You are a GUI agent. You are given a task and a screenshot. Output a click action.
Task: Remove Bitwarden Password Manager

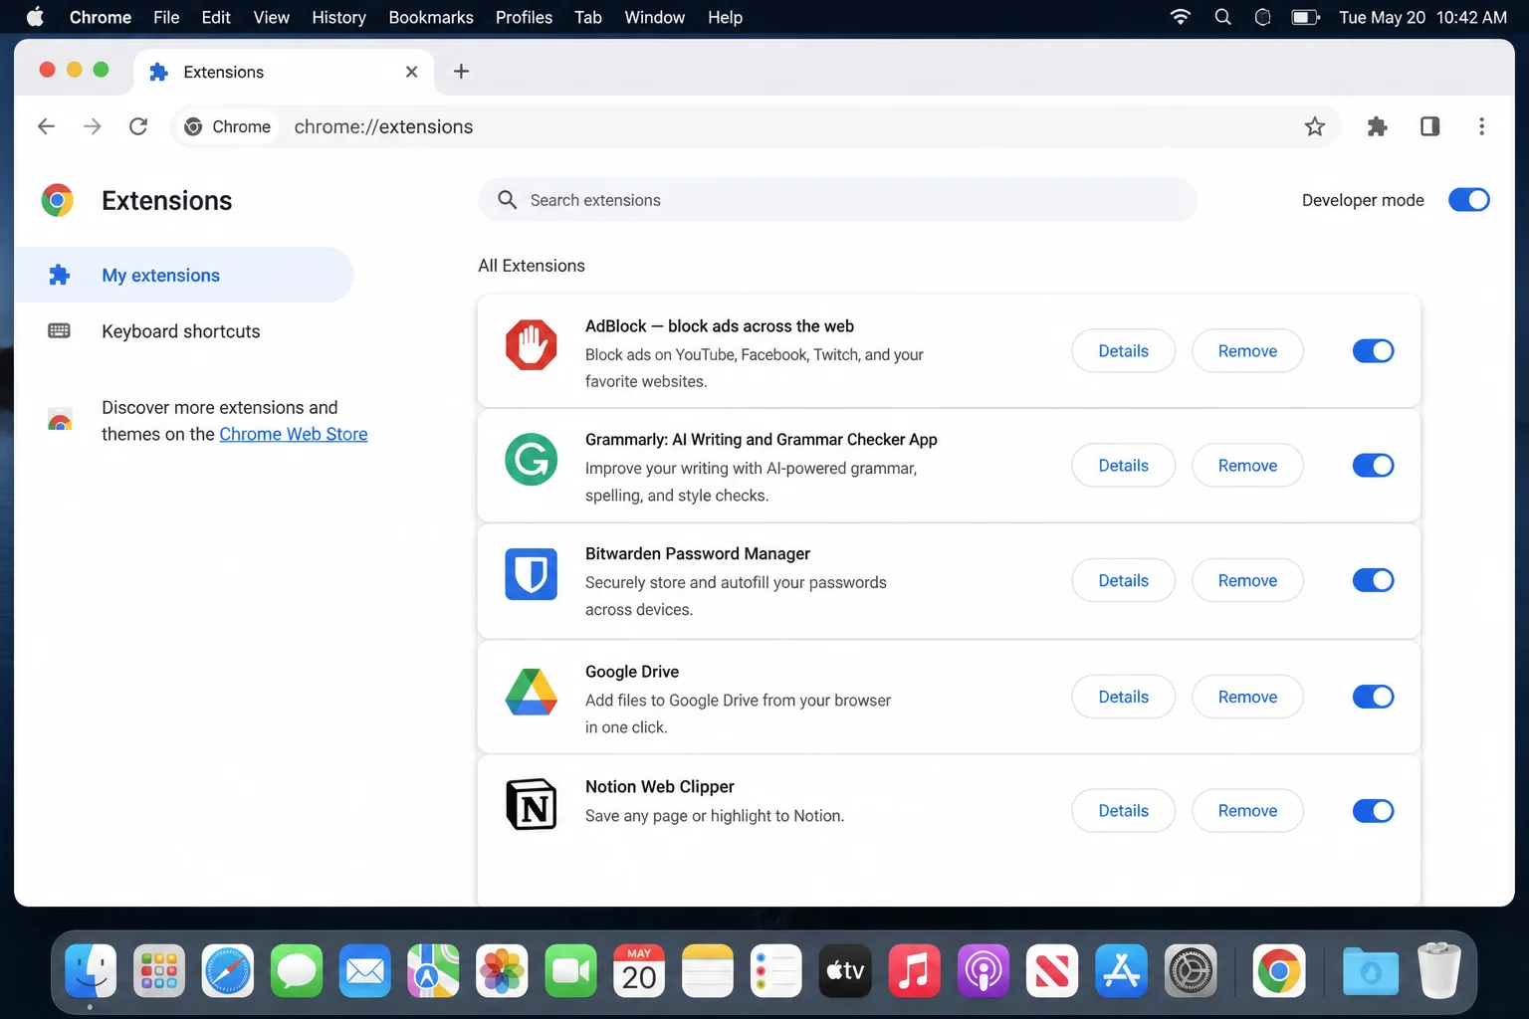pyautogui.click(x=1247, y=580)
